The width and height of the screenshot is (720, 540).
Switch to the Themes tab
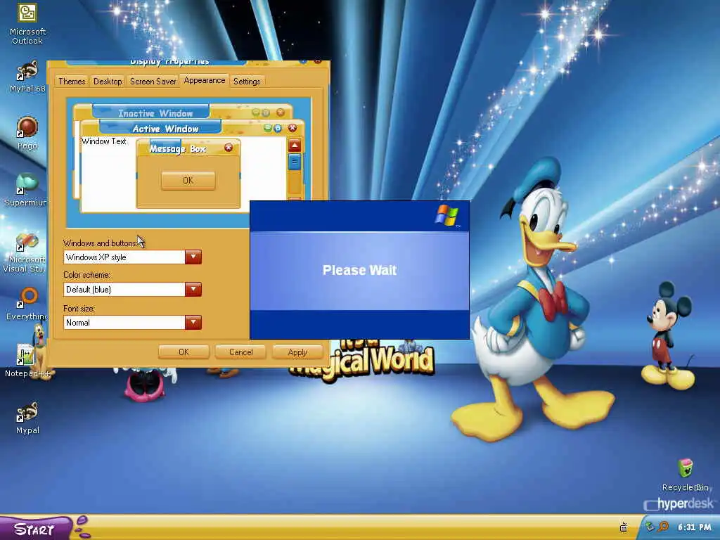tap(72, 82)
